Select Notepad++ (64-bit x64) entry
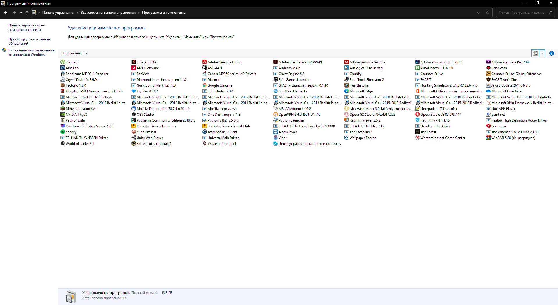558x305 pixels. 436,108
